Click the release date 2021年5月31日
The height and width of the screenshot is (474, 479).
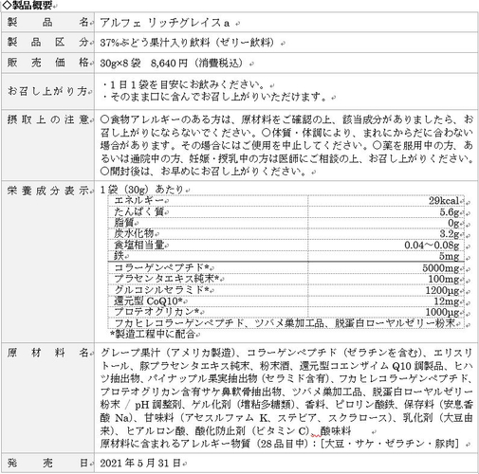pos(140,463)
